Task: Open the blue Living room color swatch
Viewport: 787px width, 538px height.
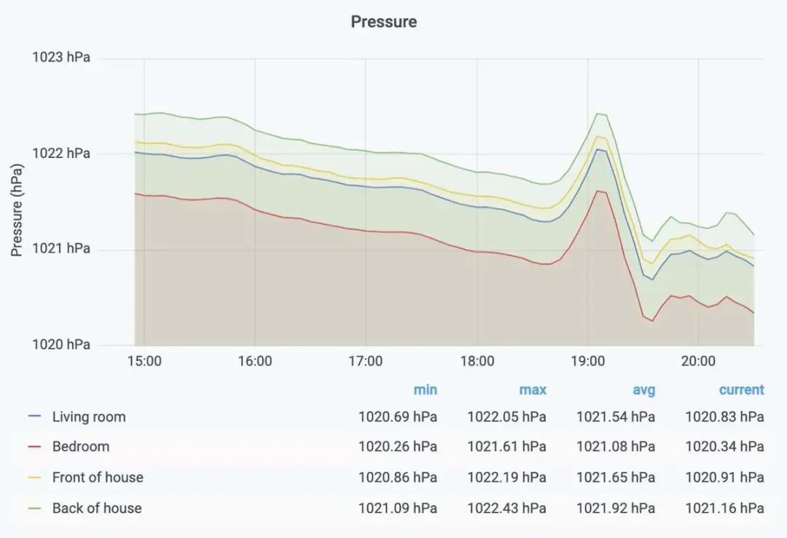Action: pyautogui.click(x=35, y=416)
